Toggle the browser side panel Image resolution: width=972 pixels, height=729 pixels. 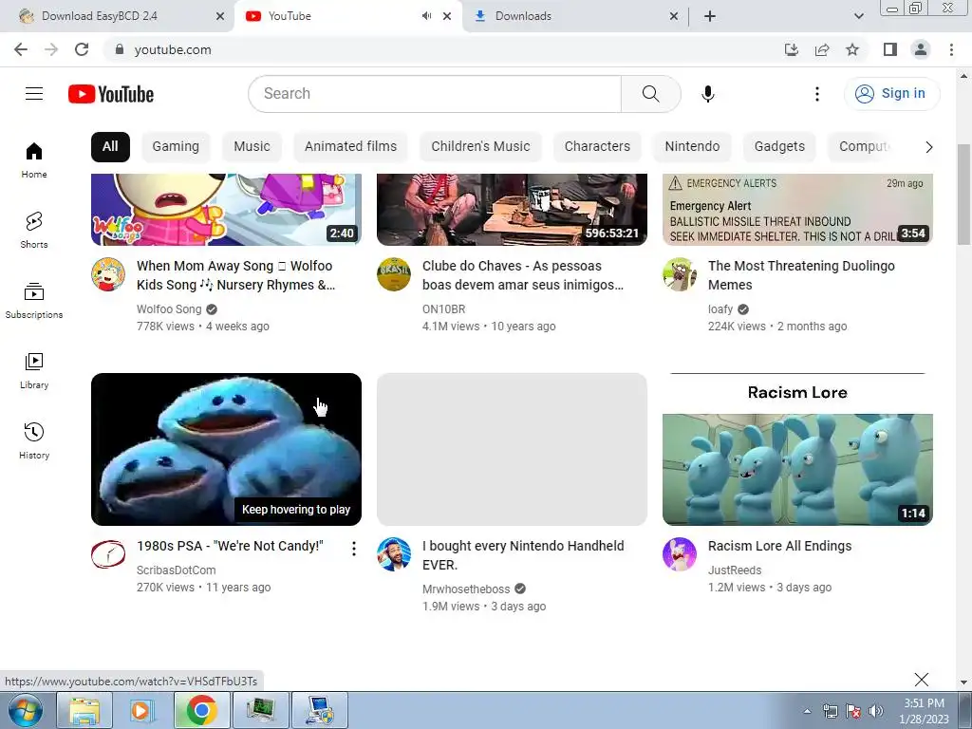[x=890, y=49]
